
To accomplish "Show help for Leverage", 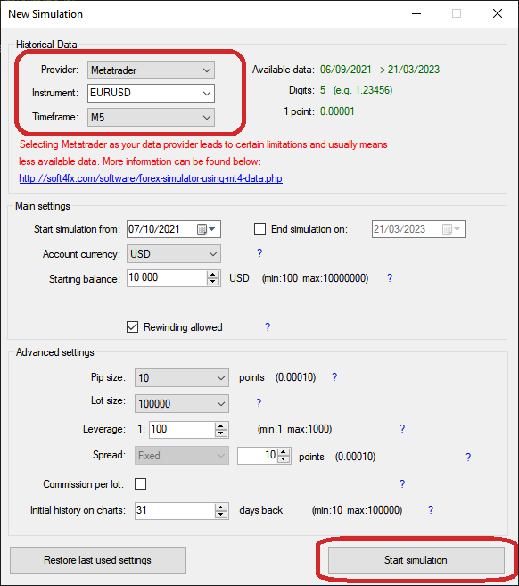I will (402, 429).
